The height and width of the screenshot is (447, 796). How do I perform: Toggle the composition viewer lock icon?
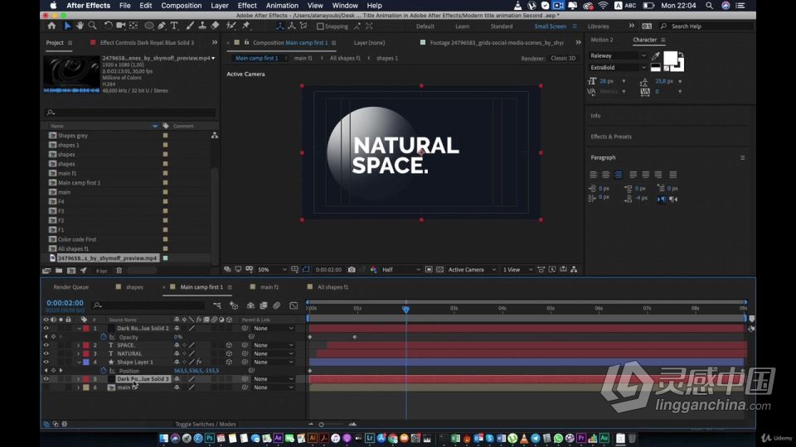click(247, 42)
